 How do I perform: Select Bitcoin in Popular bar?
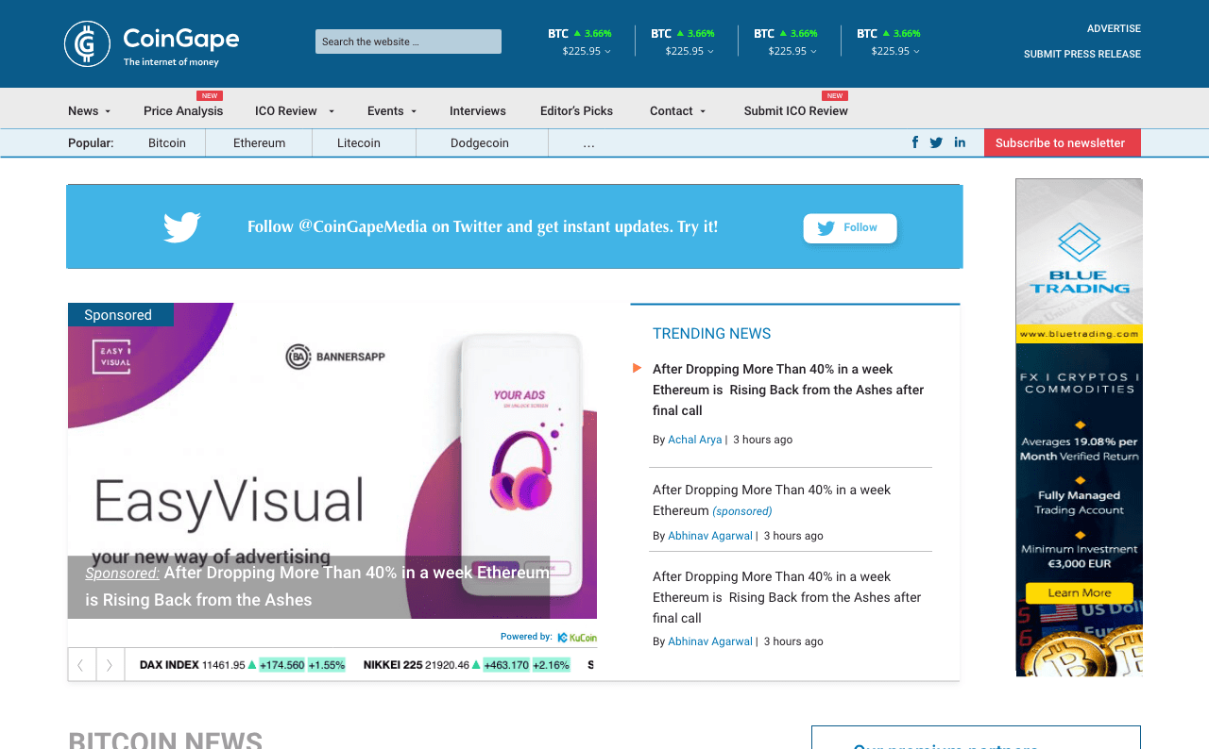point(167,143)
